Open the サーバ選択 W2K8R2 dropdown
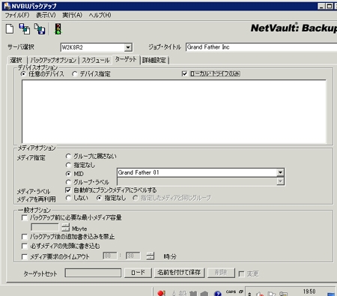 128,47
